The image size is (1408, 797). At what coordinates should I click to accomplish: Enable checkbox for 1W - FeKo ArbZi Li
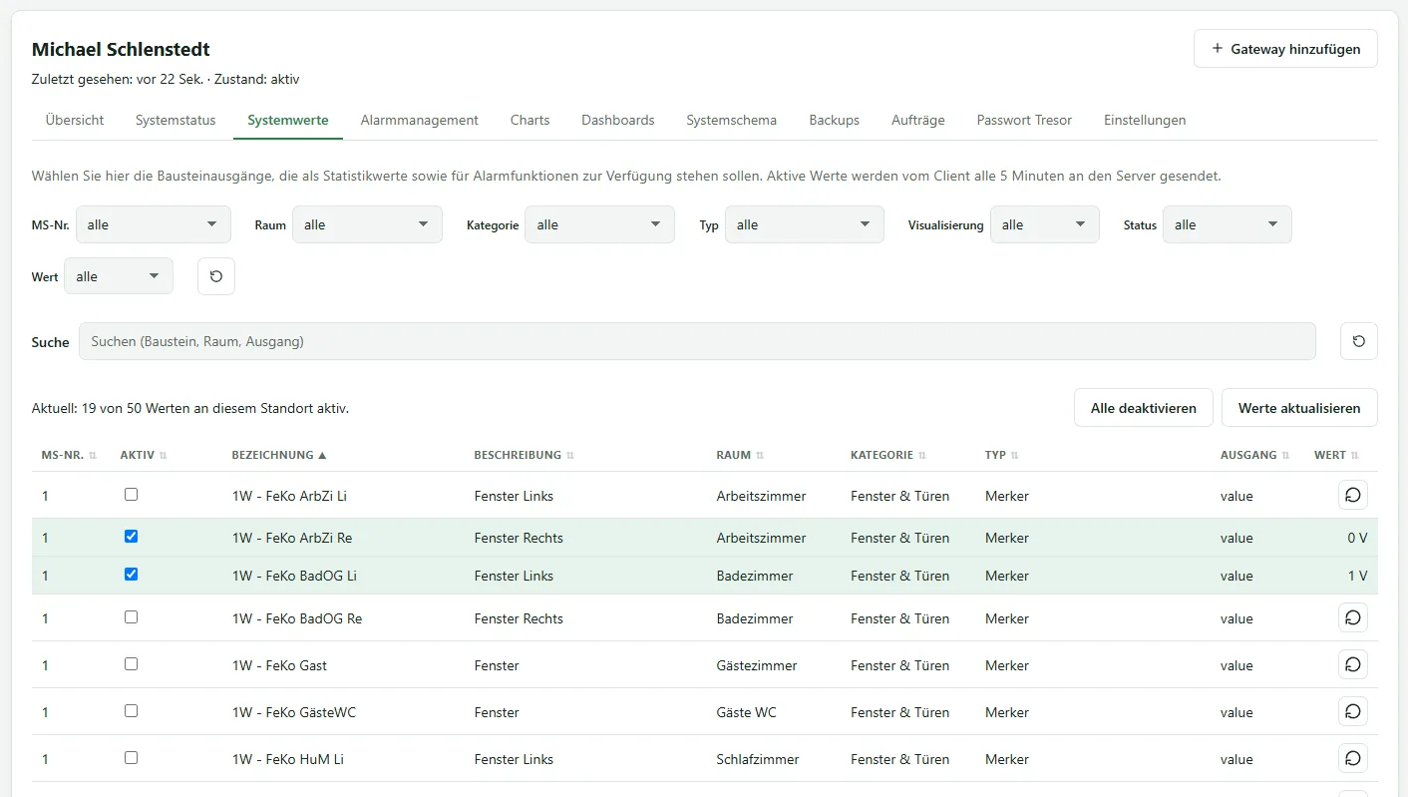[x=131, y=494]
